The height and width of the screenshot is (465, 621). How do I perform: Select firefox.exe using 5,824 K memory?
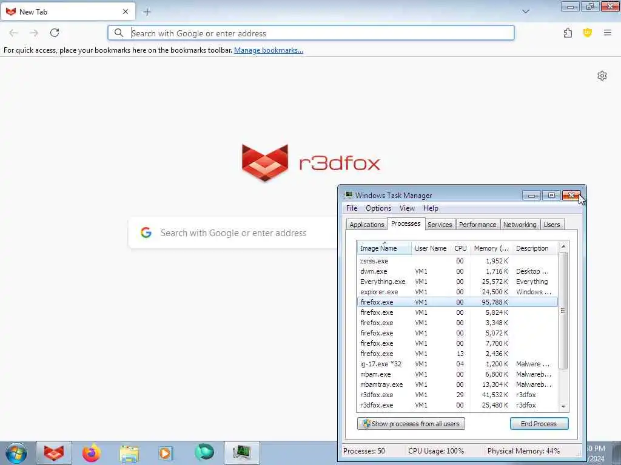457,312
